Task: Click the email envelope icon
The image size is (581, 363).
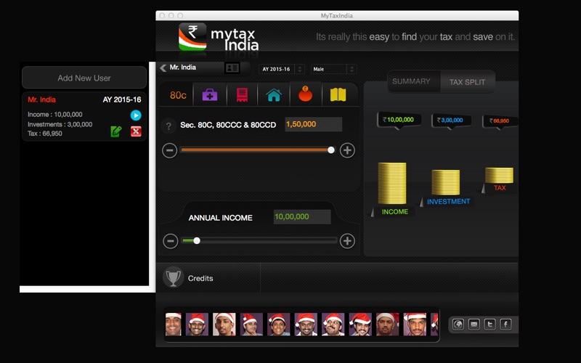Action: tap(474, 325)
